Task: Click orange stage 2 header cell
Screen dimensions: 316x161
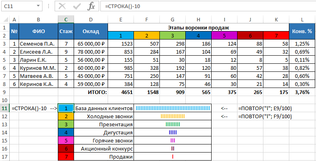Action: tap(146, 36)
